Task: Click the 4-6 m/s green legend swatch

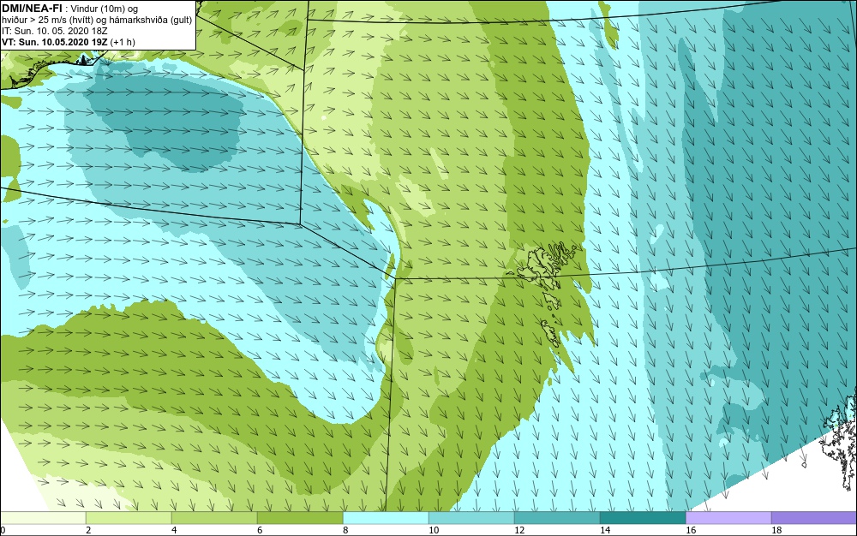Action: point(214,517)
